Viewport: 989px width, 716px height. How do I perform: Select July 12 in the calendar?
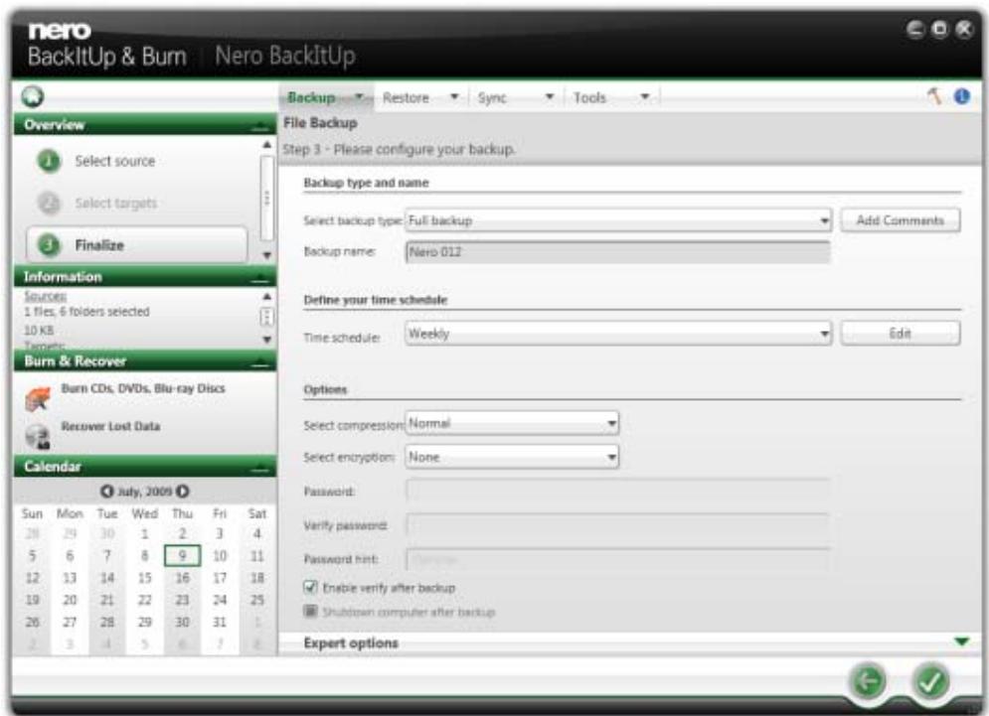tap(32, 577)
